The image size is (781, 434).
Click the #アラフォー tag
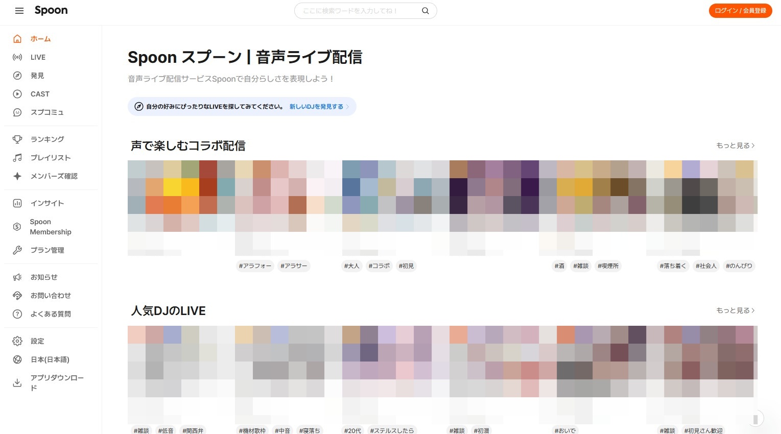click(x=255, y=266)
